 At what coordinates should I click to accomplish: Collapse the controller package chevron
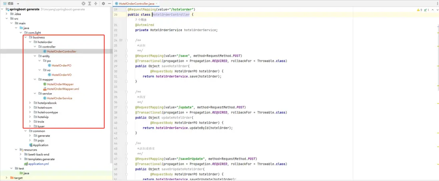pos(35,47)
